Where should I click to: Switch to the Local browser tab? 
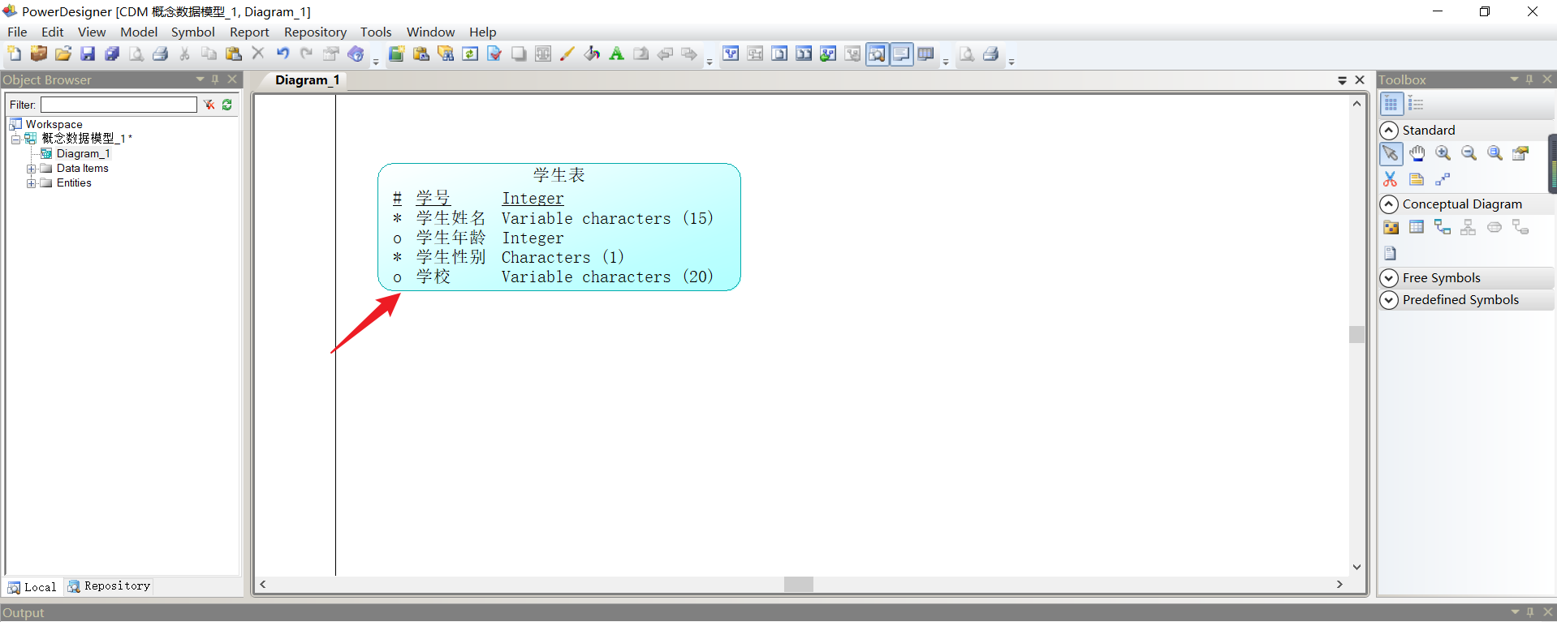[x=32, y=587]
